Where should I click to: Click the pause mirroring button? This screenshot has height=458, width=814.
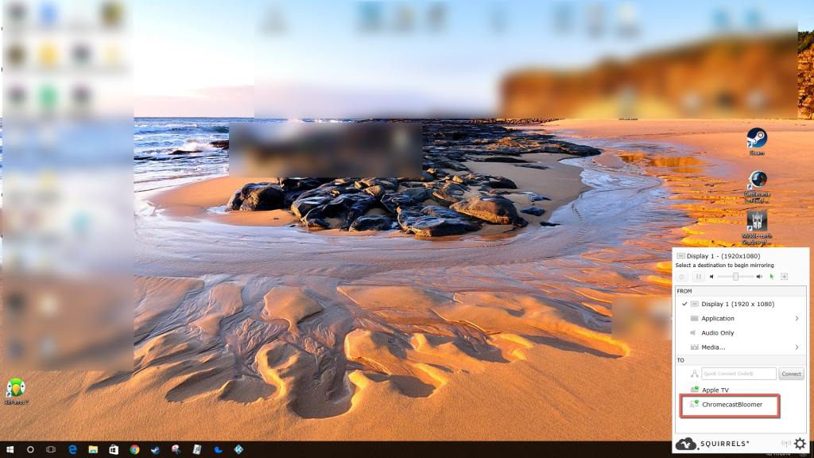pyautogui.click(x=698, y=277)
